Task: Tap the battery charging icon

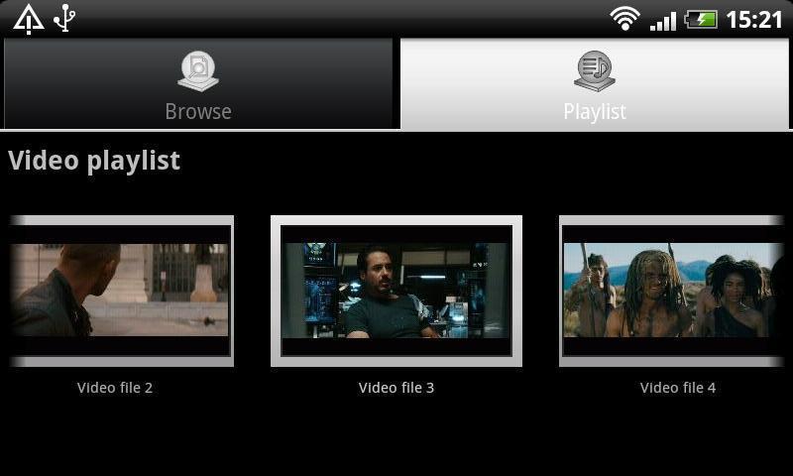Action: (x=701, y=19)
